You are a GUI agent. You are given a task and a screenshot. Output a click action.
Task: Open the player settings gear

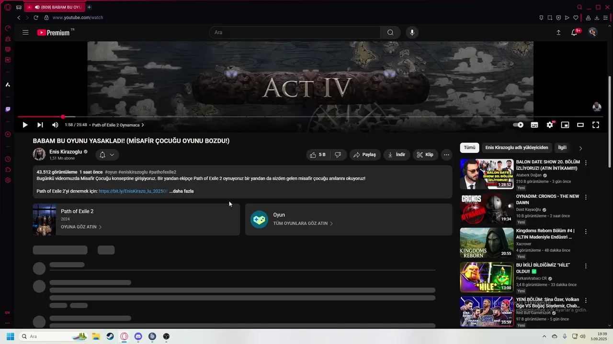pos(550,125)
